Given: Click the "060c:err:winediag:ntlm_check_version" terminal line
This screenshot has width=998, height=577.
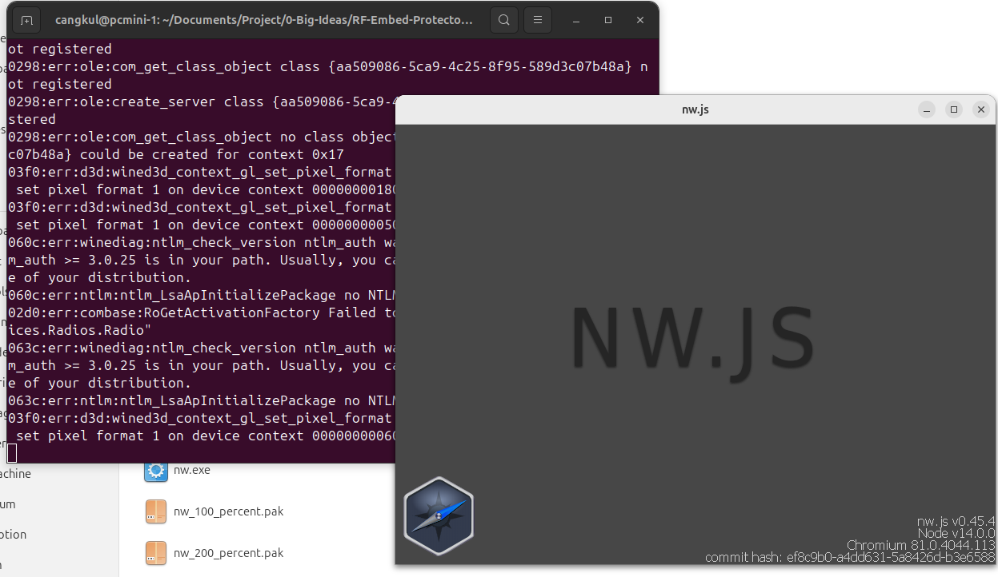Looking at the screenshot, I should (x=202, y=242).
